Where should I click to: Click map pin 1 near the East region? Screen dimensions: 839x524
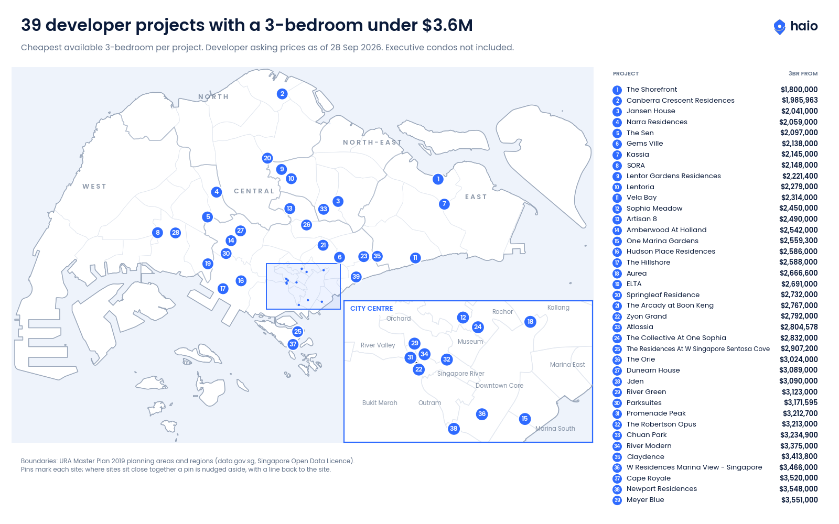point(438,179)
